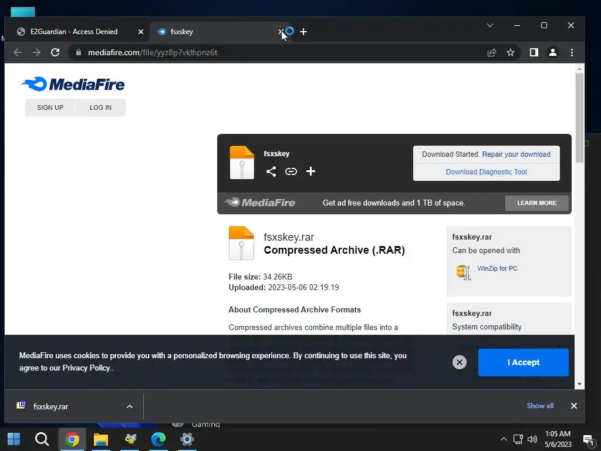Click the page vertical scrollbar thumb
Image resolution: width=601 pixels, height=451 pixels.
coord(579,117)
